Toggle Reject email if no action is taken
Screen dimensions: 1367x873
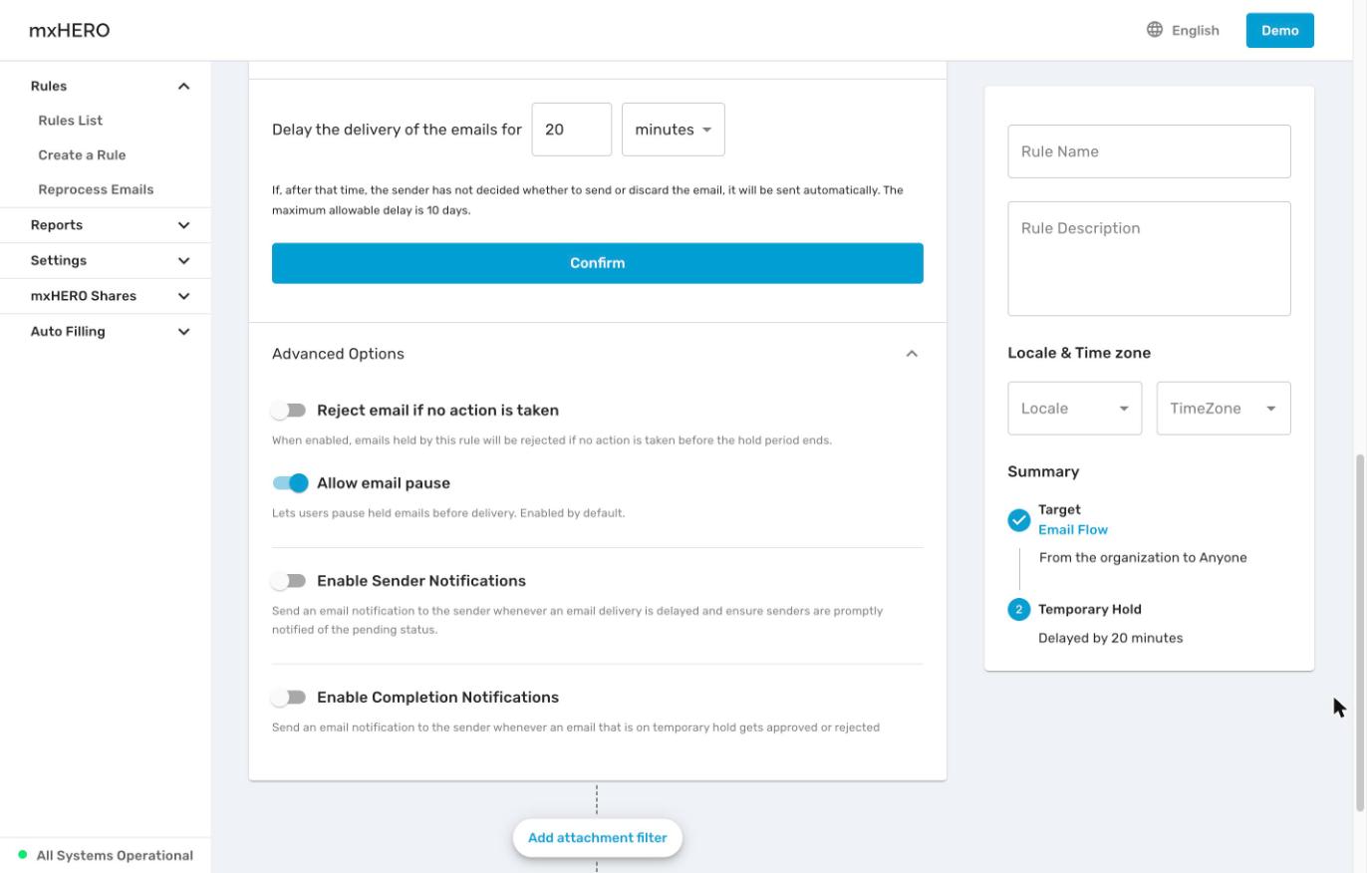click(290, 411)
